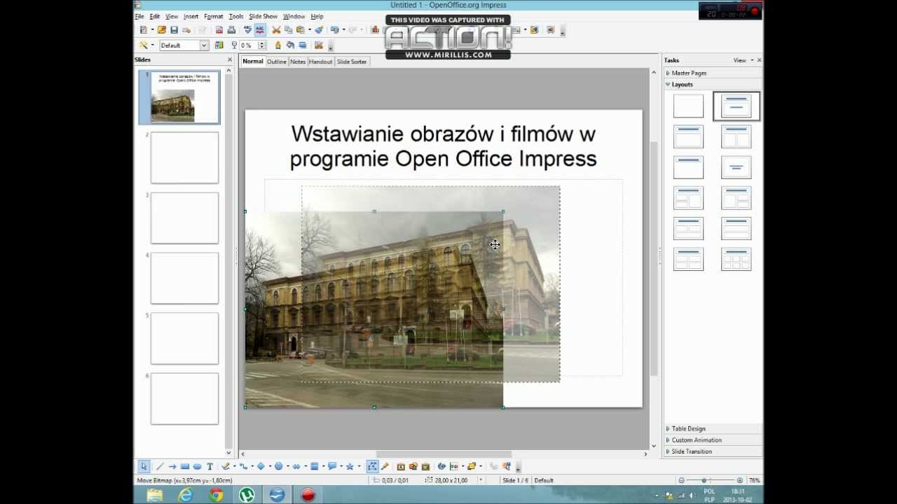Select the Rectangle shape tool
Viewport: 897px width, 504px height.
pos(185,466)
